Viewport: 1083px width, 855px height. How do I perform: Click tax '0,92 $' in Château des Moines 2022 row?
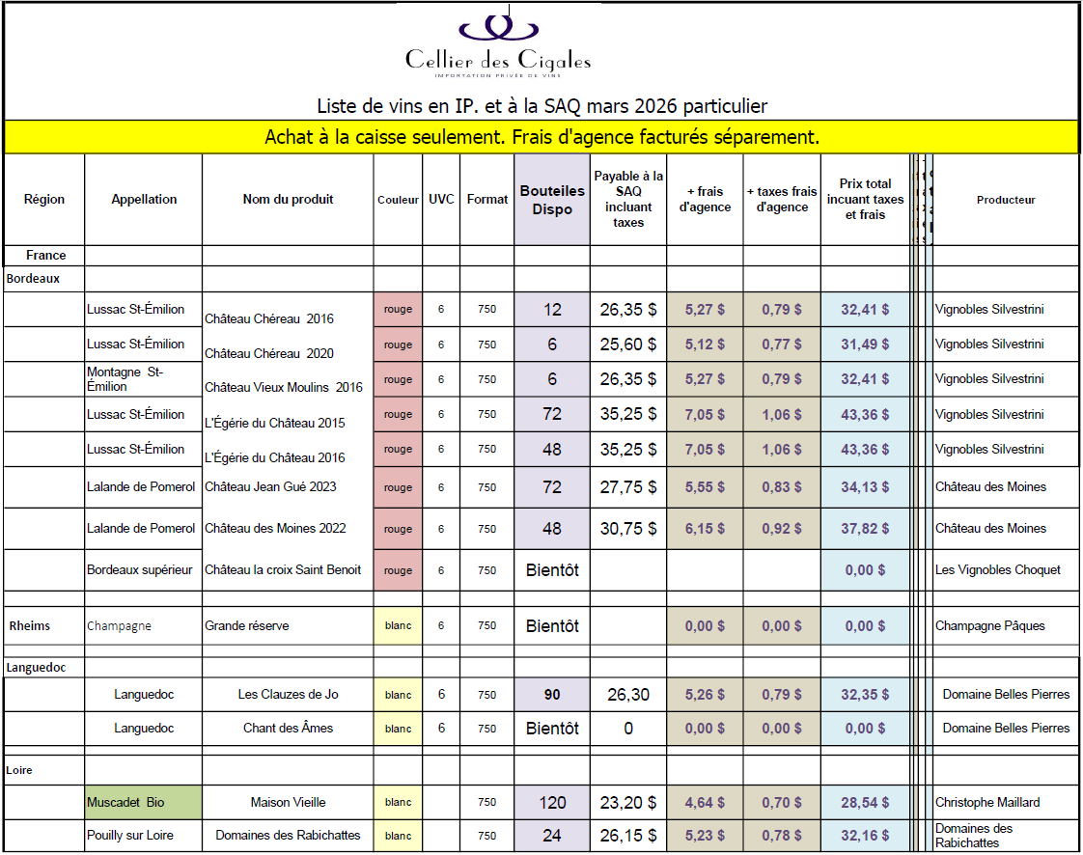(782, 528)
